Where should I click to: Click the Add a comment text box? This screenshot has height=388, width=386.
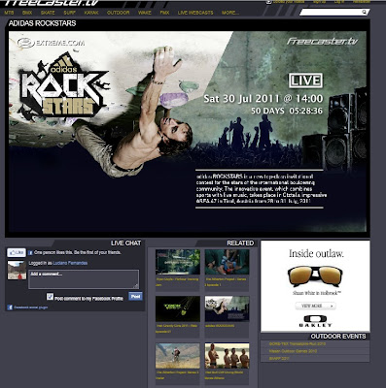click(x=84, y=279)
